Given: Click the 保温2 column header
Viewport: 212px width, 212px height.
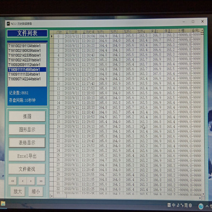Looking at the screenshot, I should (170, 31).
